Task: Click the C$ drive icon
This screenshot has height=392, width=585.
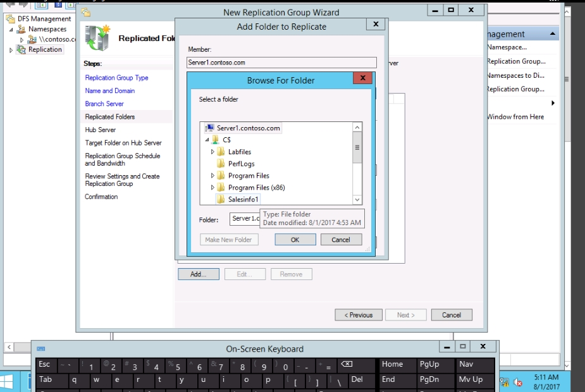Action: pos(215,140)
